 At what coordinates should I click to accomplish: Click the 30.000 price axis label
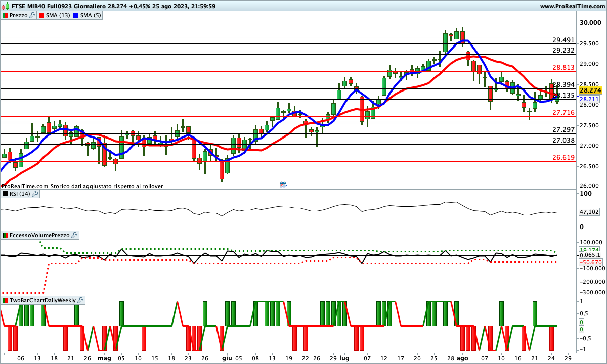pos(591,23)
